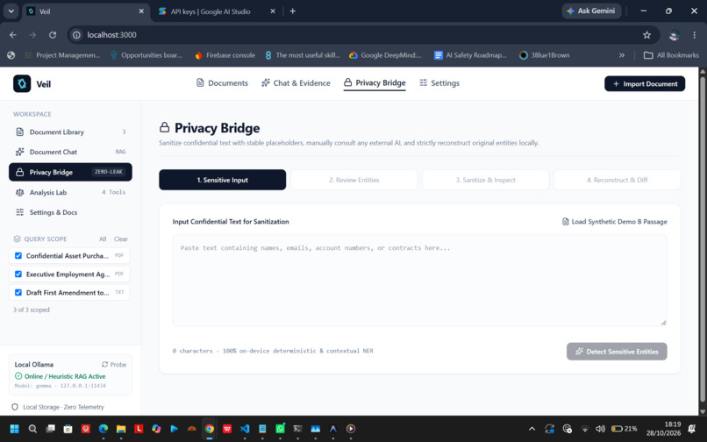Open the volume control in system tray
This screenshot has height=442, width=707.
tap(600, 429)
